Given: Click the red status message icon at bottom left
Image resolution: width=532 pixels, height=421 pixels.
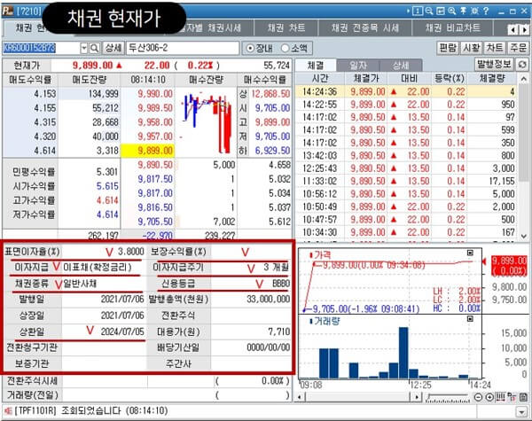Looking at the screenshot, I should click(x=8, y=411).
